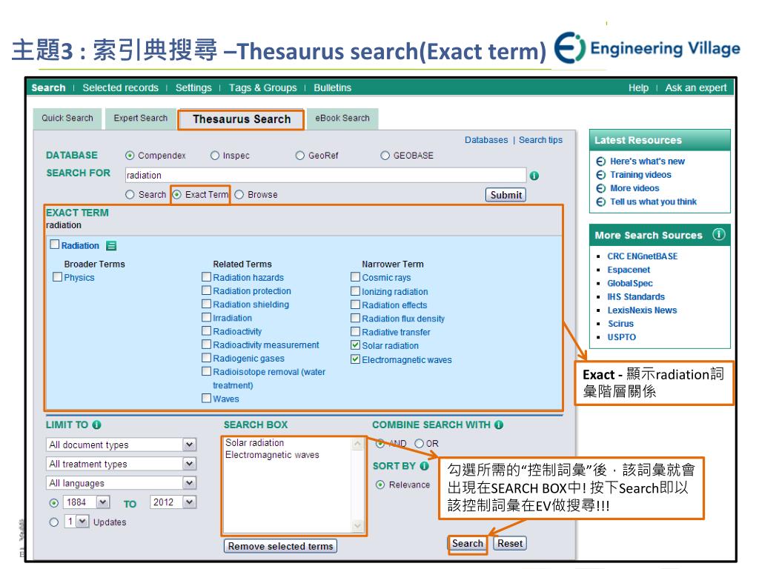Open Selected records in the top menu
Image resolution: width=759 pixels, height=569 pixels.
tap(121, 87)
